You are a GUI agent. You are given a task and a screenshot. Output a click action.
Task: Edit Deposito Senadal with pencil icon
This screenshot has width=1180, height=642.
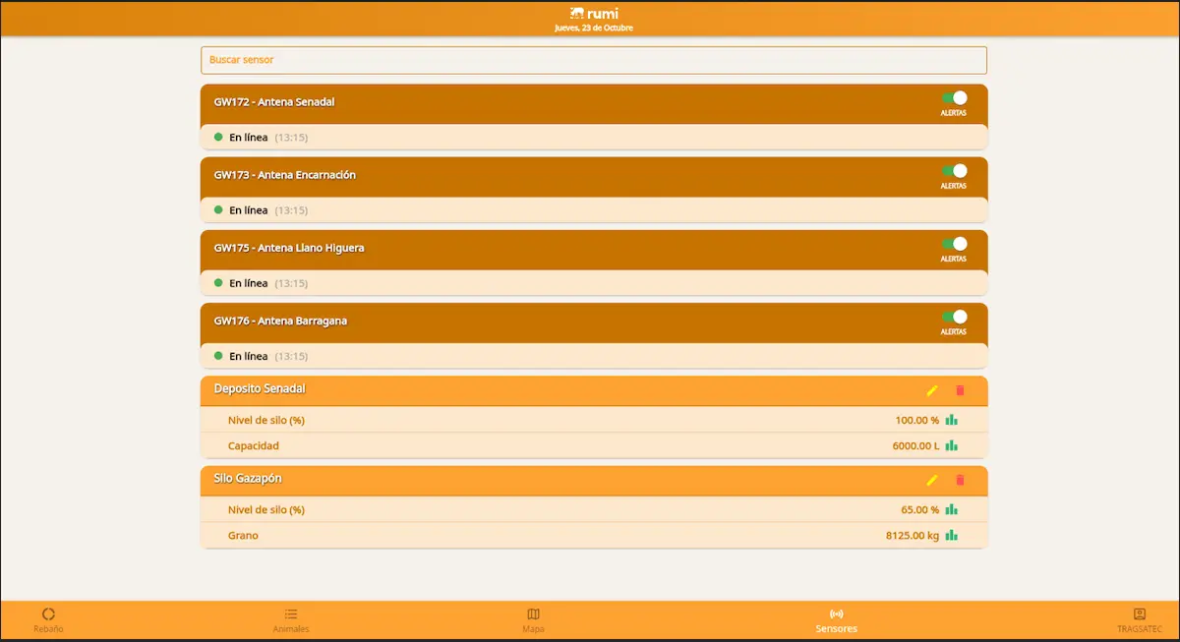pyautogui.click(x=932, y=390)
